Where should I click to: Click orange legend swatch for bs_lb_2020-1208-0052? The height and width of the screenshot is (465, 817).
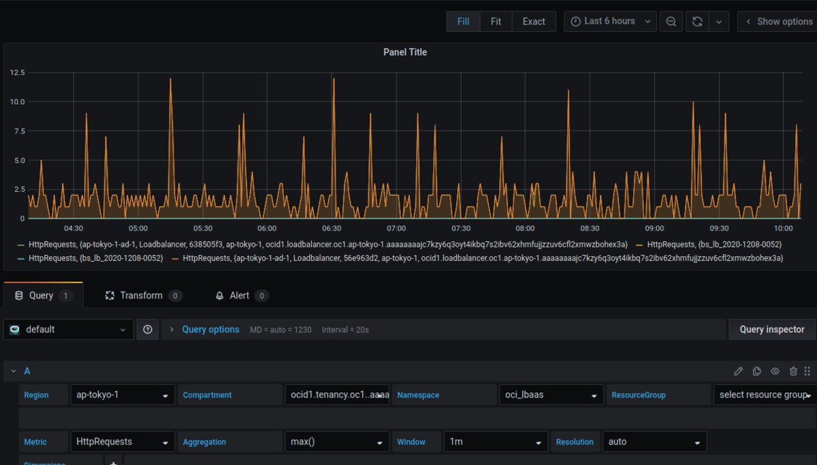(x=639, y=244)
